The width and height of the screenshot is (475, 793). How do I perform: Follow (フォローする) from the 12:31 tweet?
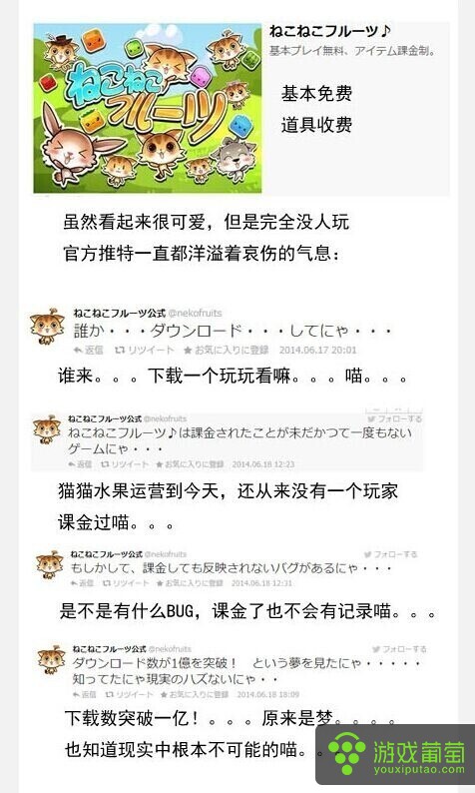390,554
